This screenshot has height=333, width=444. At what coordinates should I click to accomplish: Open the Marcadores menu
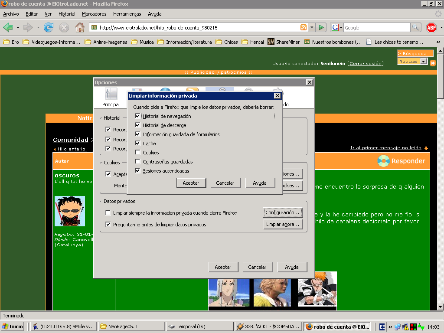tap(94, 14)
